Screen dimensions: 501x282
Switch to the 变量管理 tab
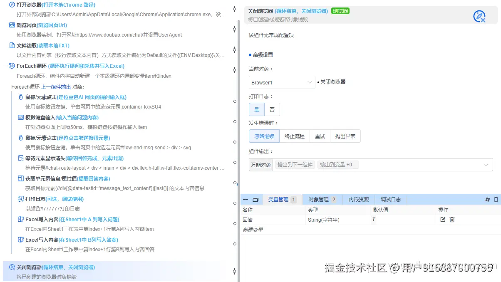(282, 200)
